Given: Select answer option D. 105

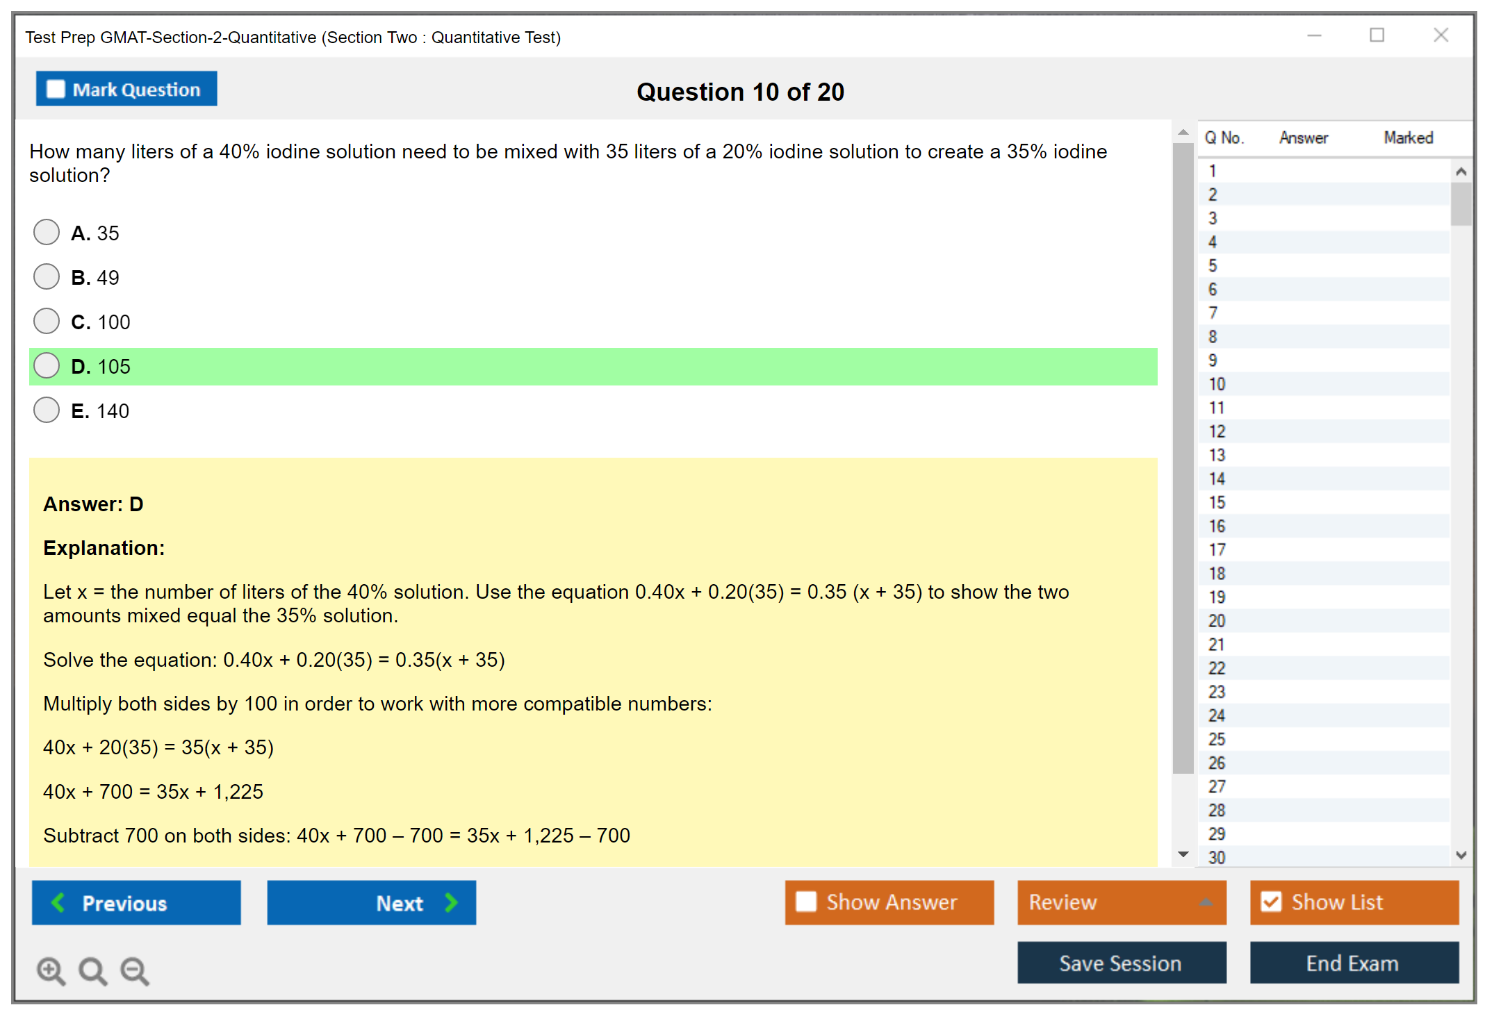Looking at the screenshot, I should 47,365.
